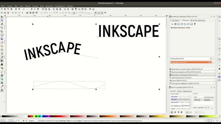Switch to the Стиль обводки tab
This screenshot has height=124, width=221.
coord(198,20)
